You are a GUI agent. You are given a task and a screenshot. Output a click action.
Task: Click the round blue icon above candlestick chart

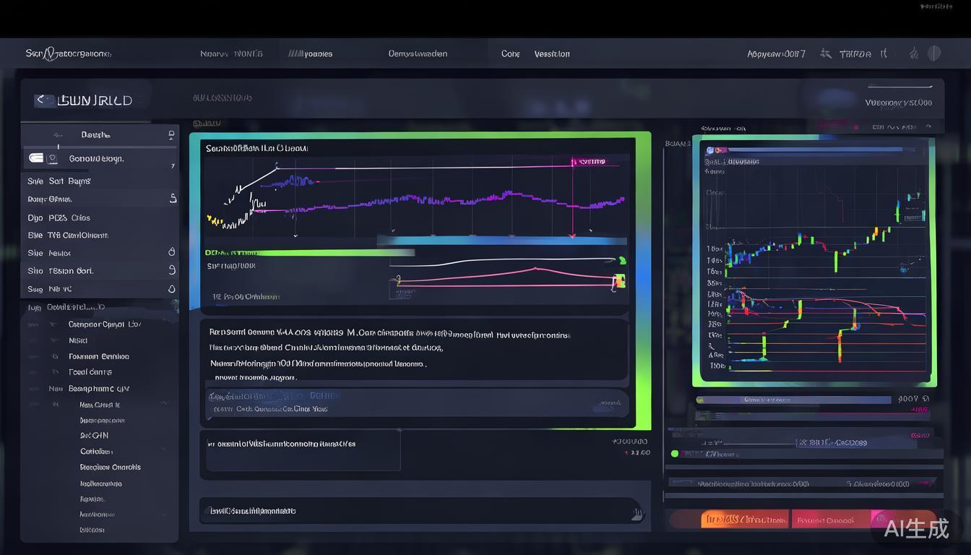click(710, 150)
